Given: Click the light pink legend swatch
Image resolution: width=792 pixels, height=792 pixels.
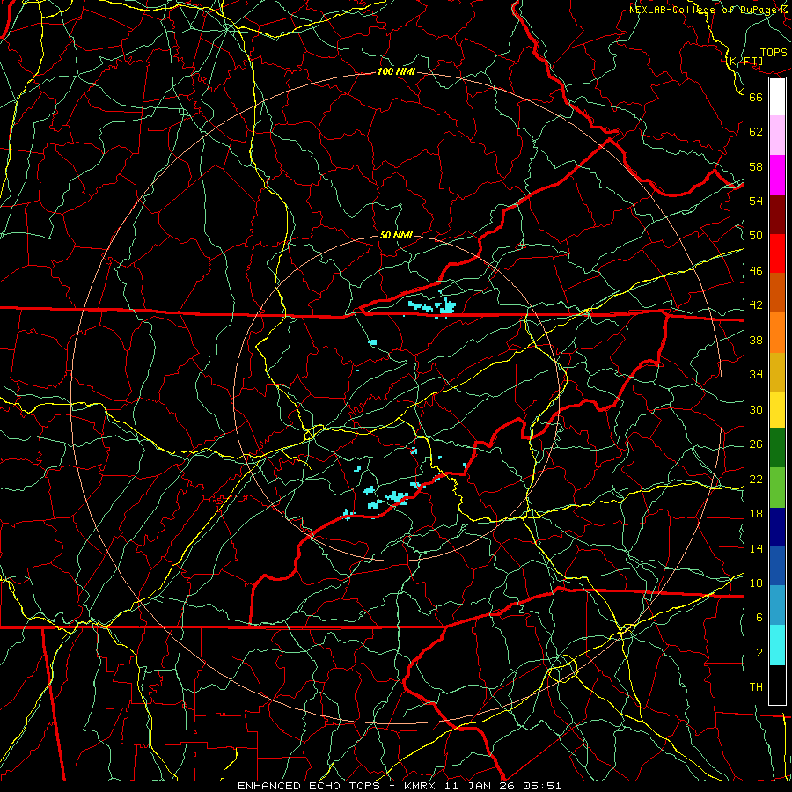Looking at the screenshot, I should 777,136.
